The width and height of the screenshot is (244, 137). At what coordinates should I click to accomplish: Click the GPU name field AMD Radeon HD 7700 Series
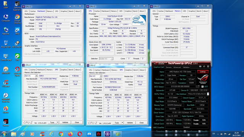tap(180, 72)
